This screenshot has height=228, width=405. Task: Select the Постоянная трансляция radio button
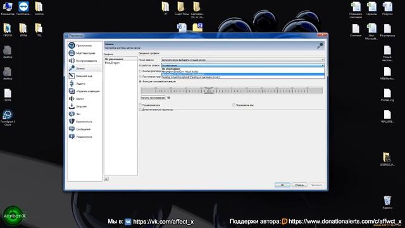[x=140, y=77]
